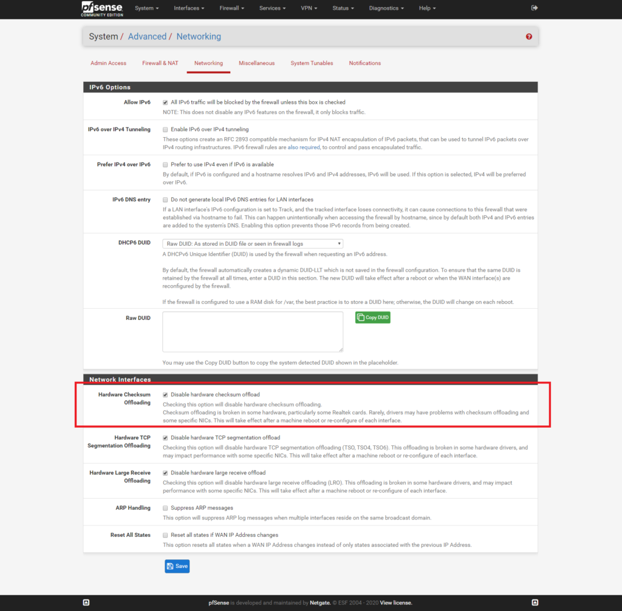Click the footer right scroll-to-top icon
The height and width of the screenshot is (611, 622).
535,603
